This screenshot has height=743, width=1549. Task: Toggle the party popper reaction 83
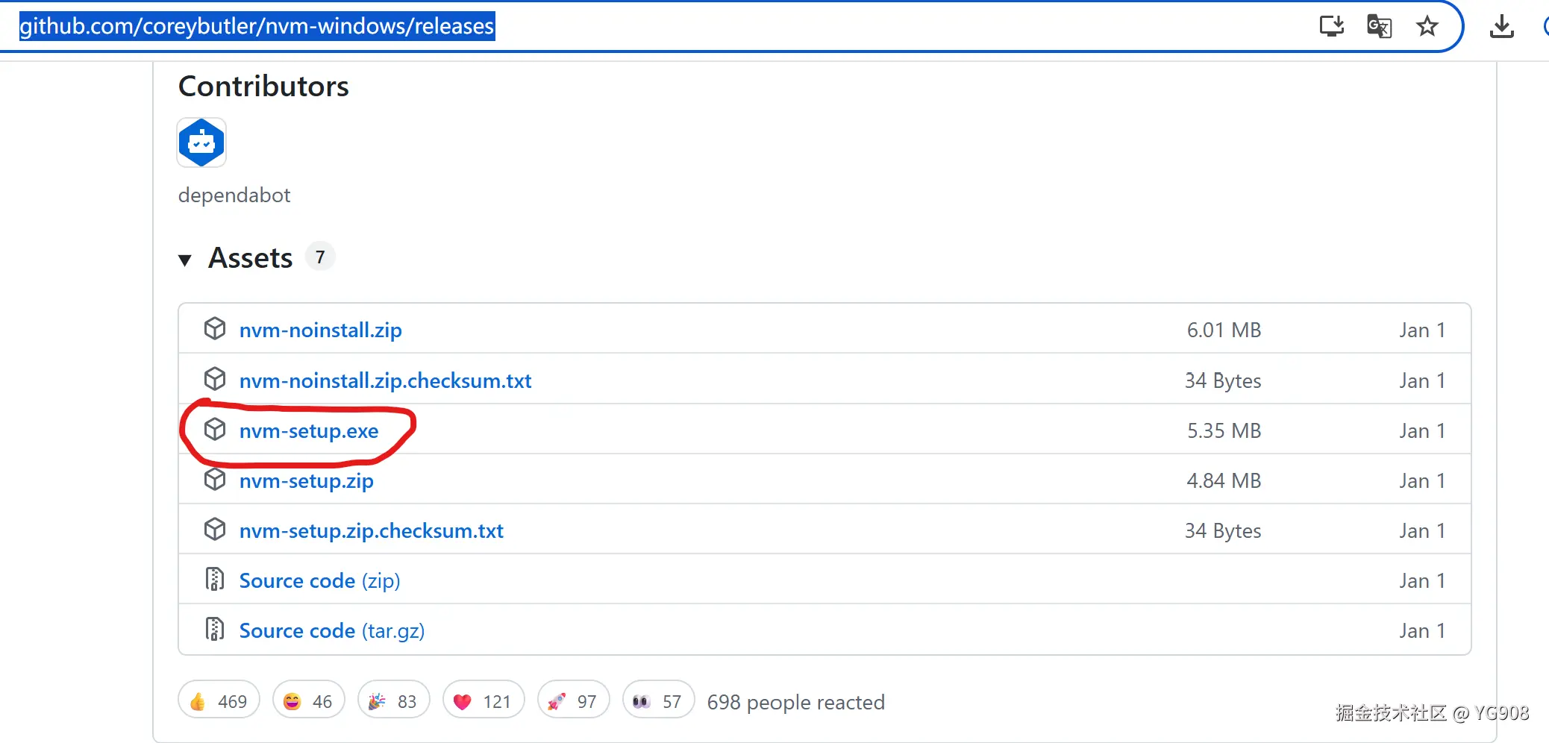(393, 700)
